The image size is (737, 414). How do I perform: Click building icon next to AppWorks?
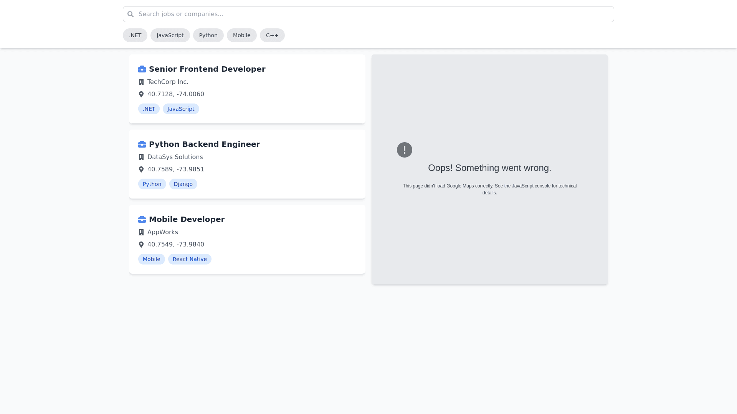[141, 232]
